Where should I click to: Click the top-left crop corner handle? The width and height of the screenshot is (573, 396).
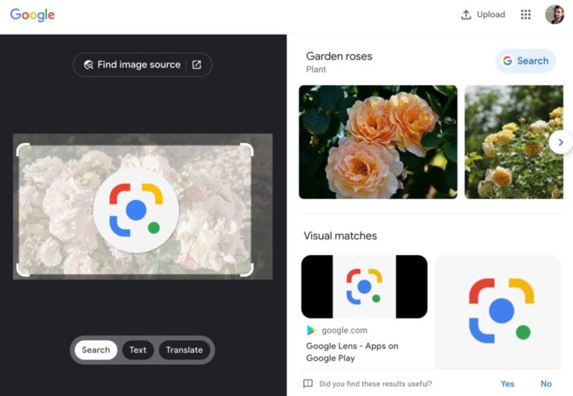[22, 149]
